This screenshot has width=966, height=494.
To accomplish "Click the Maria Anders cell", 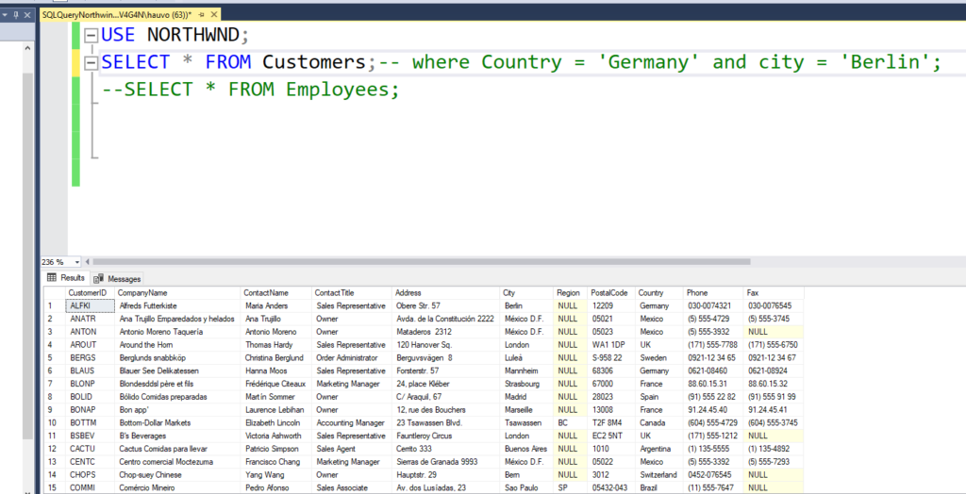I will pos(276,305).
